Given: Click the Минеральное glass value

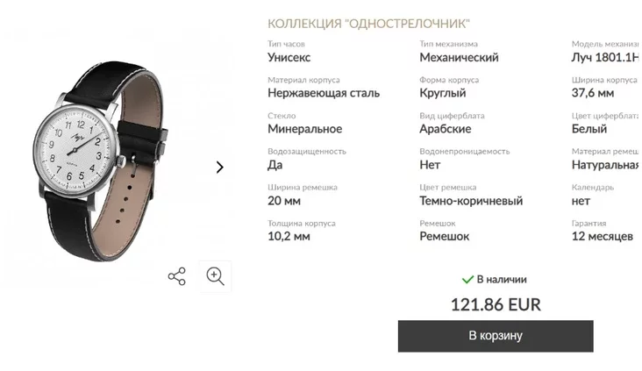Looking at the screenshot, I should tap(305, 129).
